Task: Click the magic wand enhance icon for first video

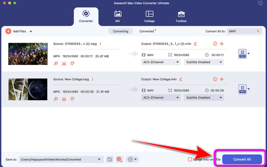Action: (x=56, y=63)
